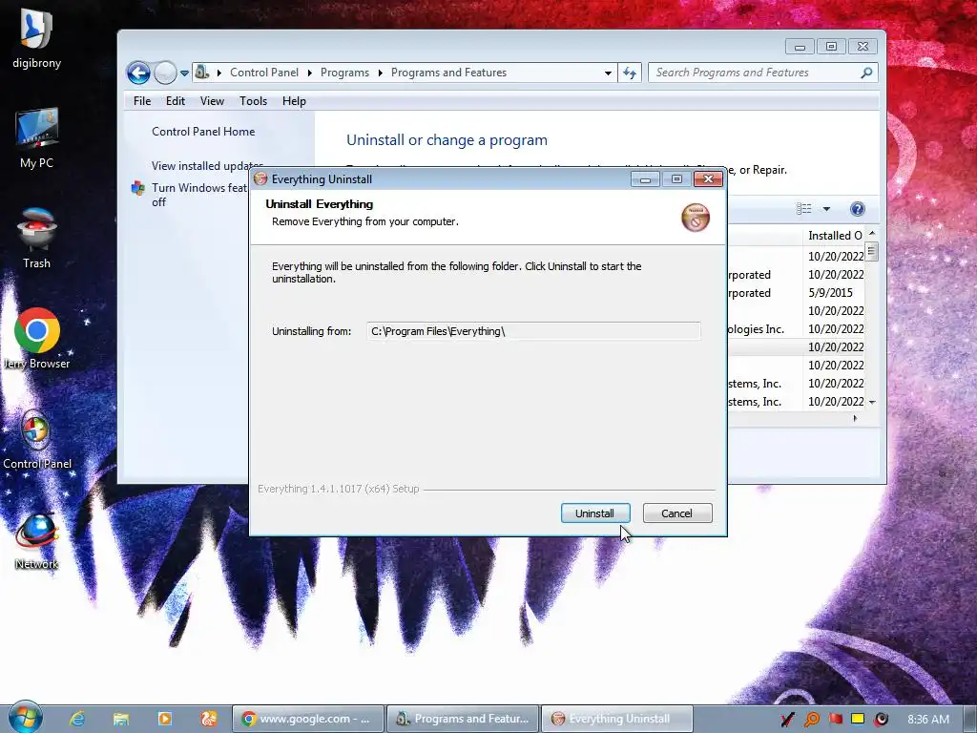The height and width of the screenshot is (733, 977).
Task: Click the change view icon
Action: [x=803, y=209]
